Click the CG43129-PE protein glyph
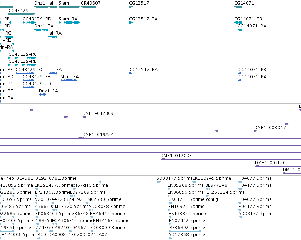The width and height of the screenshot is (301, 240). coord(29,80)
